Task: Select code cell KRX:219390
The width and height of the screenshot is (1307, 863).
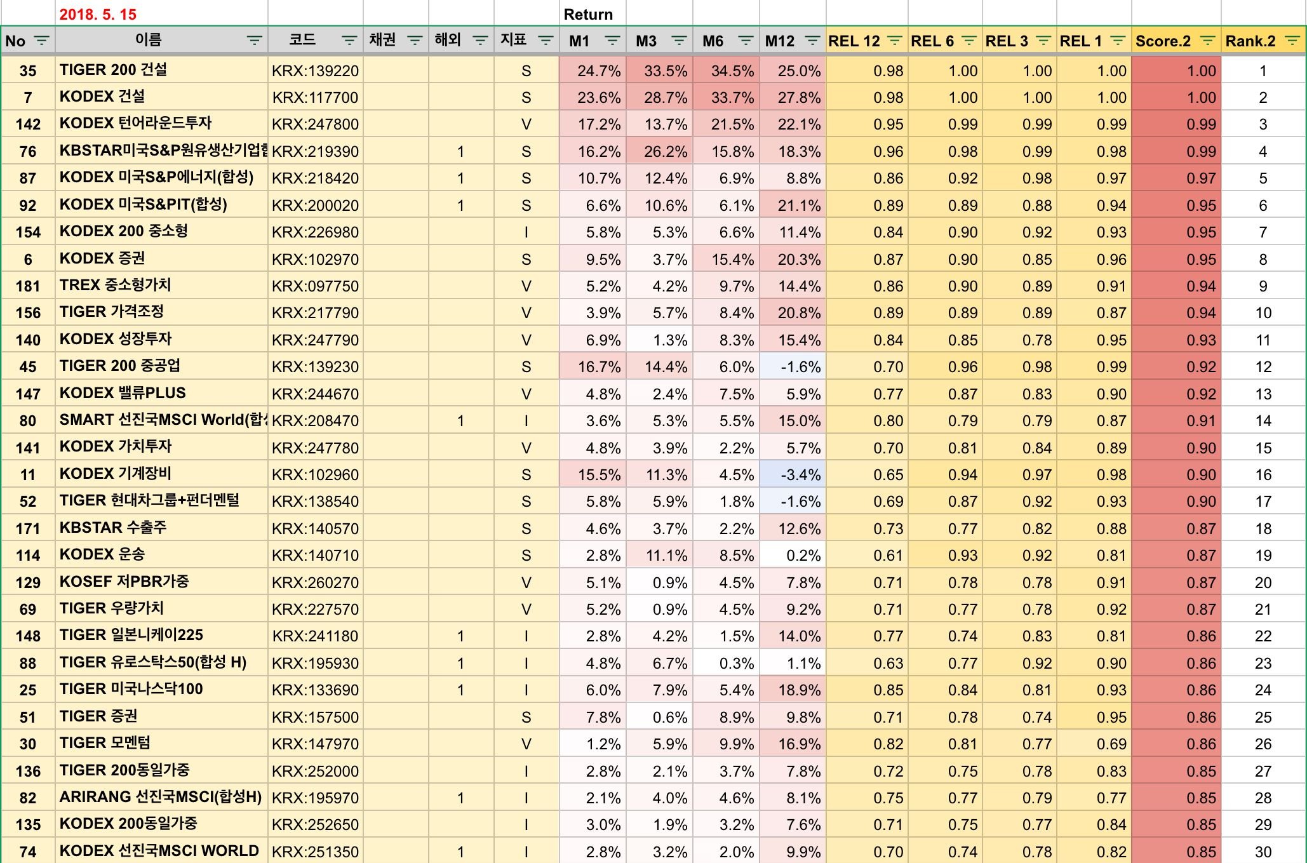Action: [x=316, y=151]
